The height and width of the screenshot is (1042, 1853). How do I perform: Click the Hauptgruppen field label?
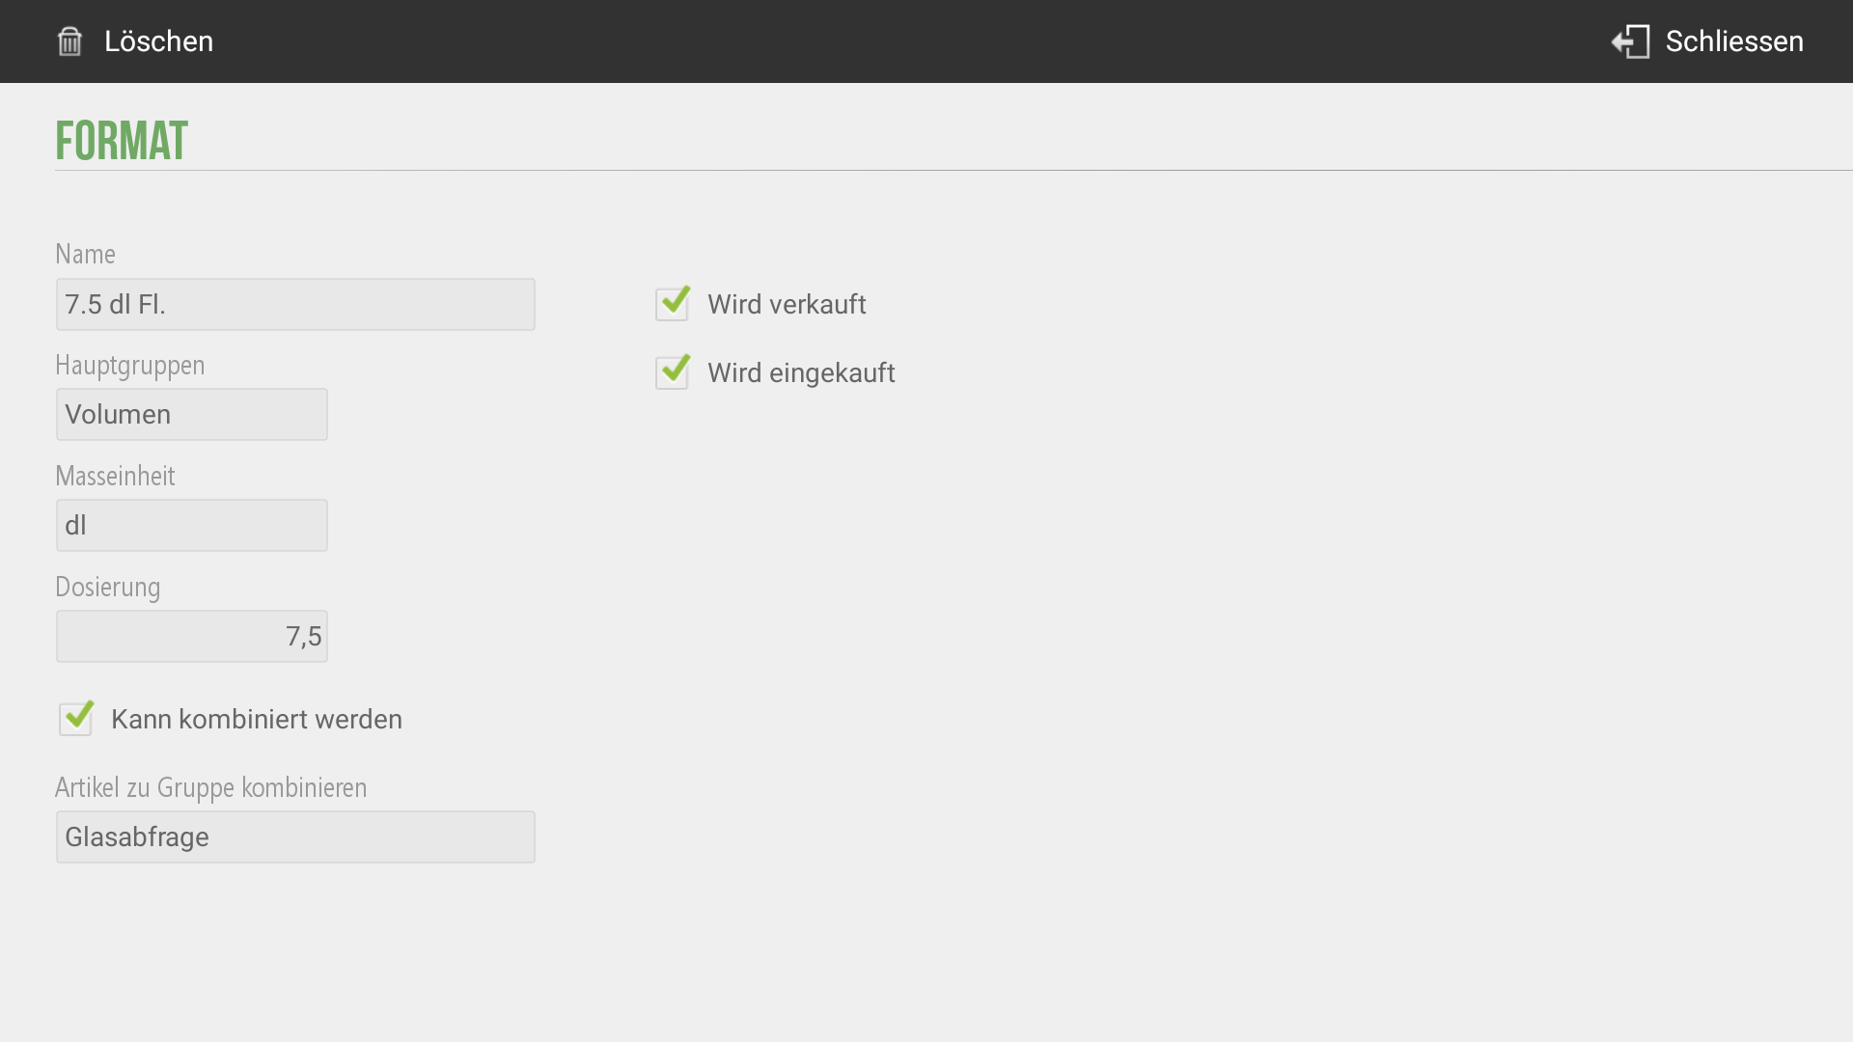pos(130,366)
